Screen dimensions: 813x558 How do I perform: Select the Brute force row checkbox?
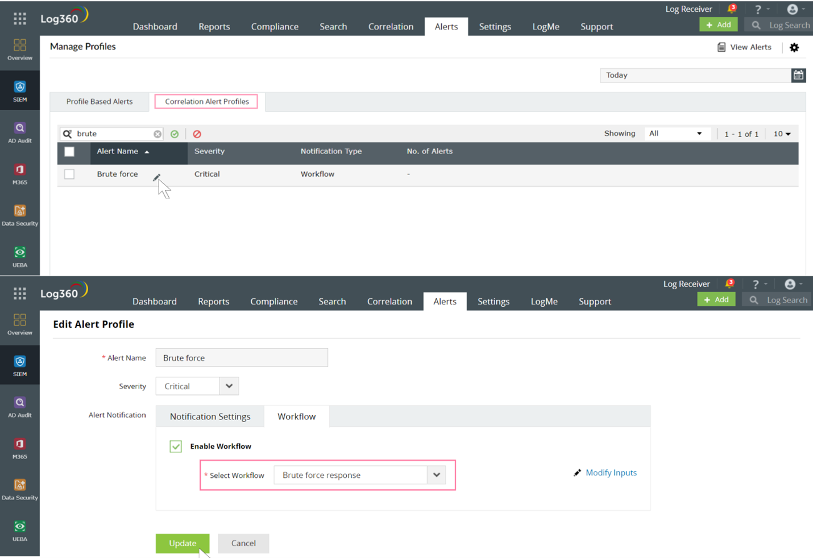69,174
